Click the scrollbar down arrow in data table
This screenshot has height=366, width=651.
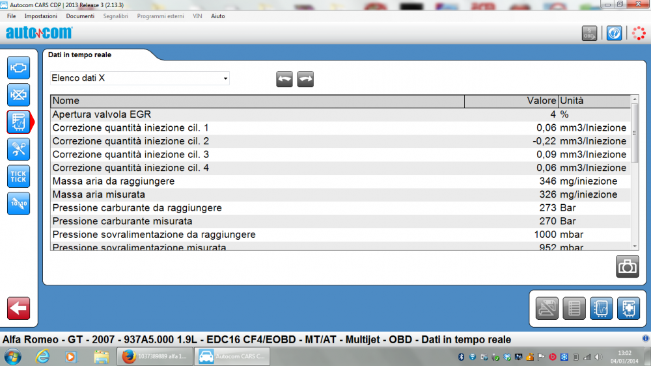634,246
